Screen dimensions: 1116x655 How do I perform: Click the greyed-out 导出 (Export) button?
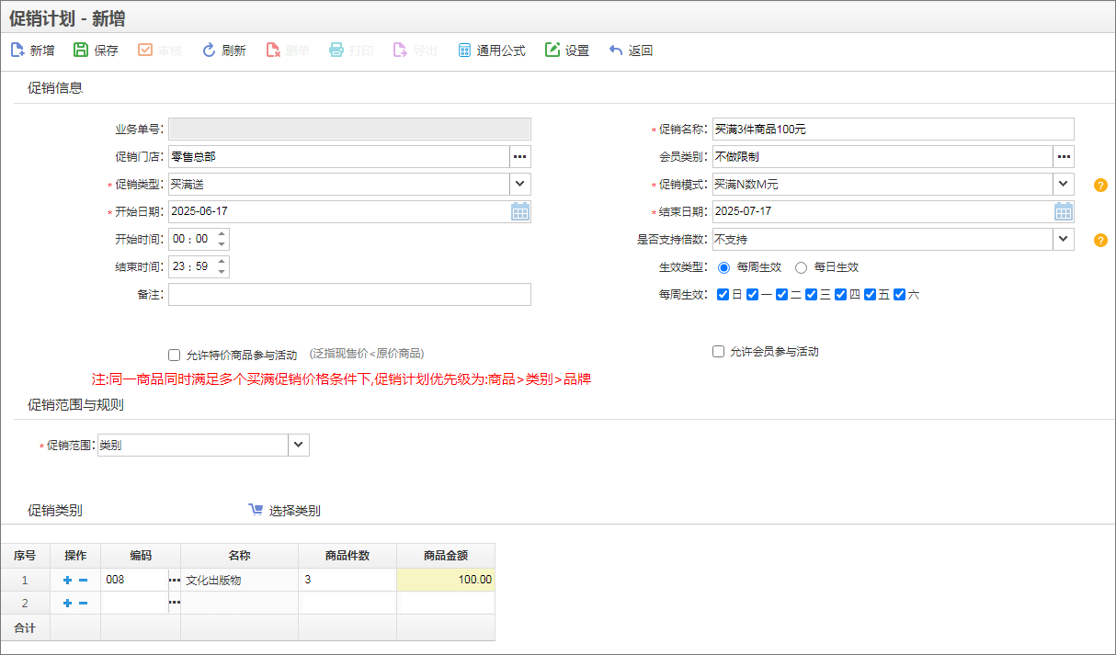pyautogui.click(x=416, y=51)
